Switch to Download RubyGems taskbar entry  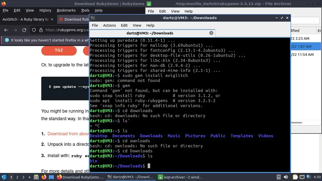click(x=80, y=177)
